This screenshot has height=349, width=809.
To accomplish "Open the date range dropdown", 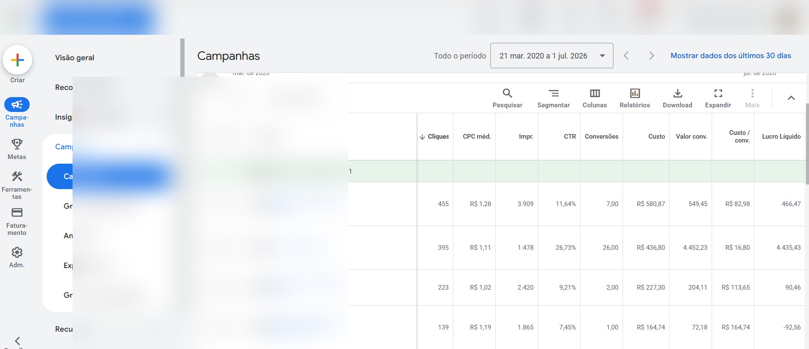I will [x=552, y=56].
